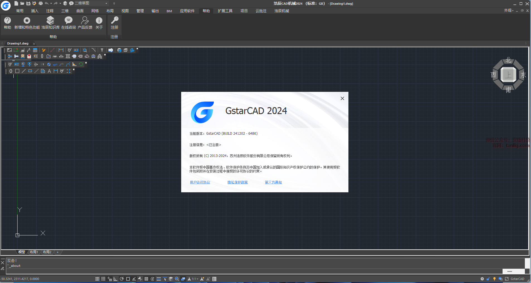Toggle grid display in status bar
531x283 pixels.
[x=103, y=279]
